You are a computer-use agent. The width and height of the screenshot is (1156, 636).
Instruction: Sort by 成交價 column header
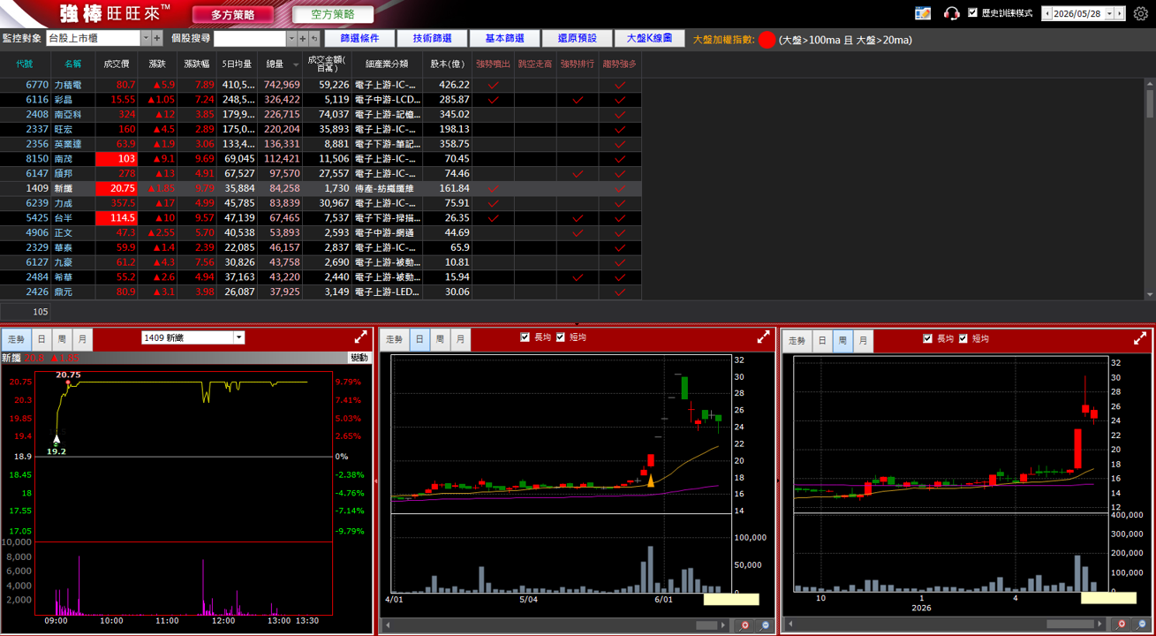coord(117,64)
